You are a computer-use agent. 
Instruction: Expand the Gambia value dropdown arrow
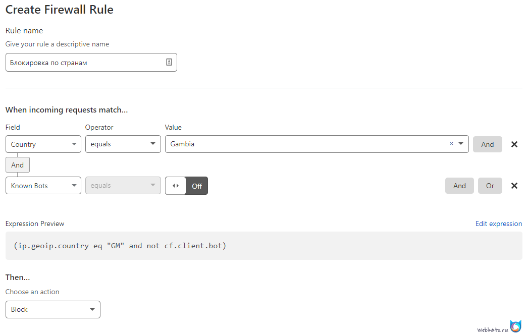[x=461, y=144]
